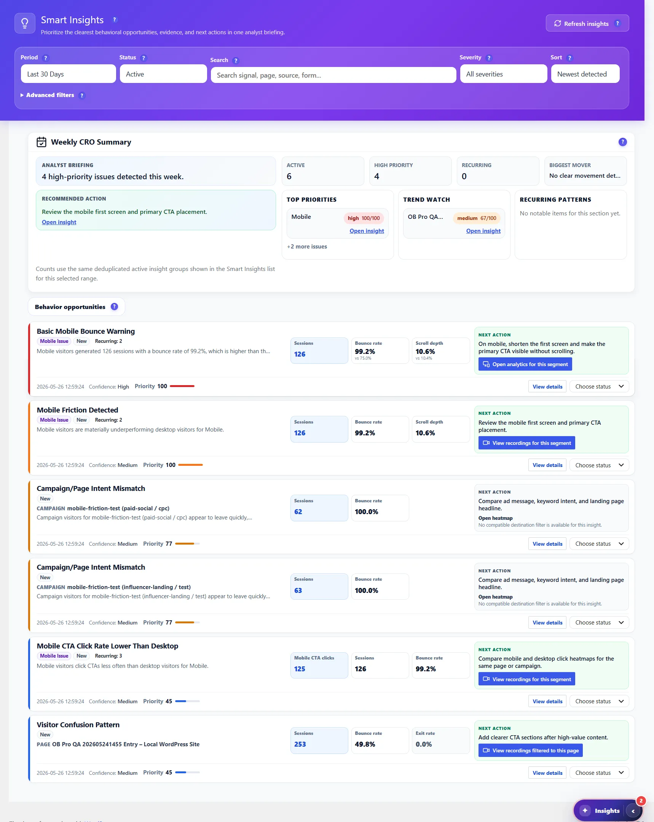Viewport: 654px width, 822px height.
Task: Click the Smart Insights lightbulb icon
Action: point(25,23)
